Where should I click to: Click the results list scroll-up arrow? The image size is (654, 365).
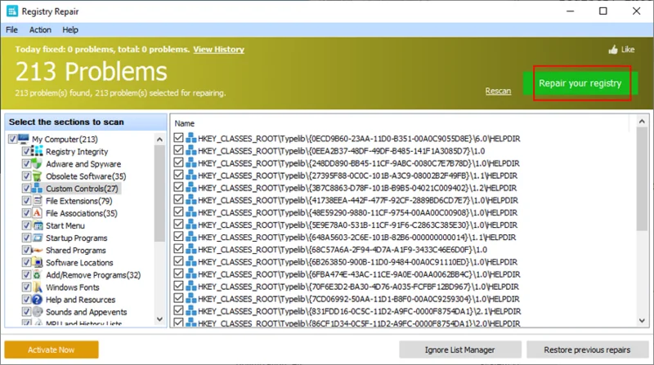(642, 121)
